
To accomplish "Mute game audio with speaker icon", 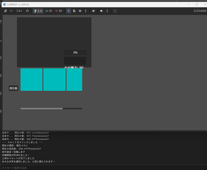I will click(93, 11).
